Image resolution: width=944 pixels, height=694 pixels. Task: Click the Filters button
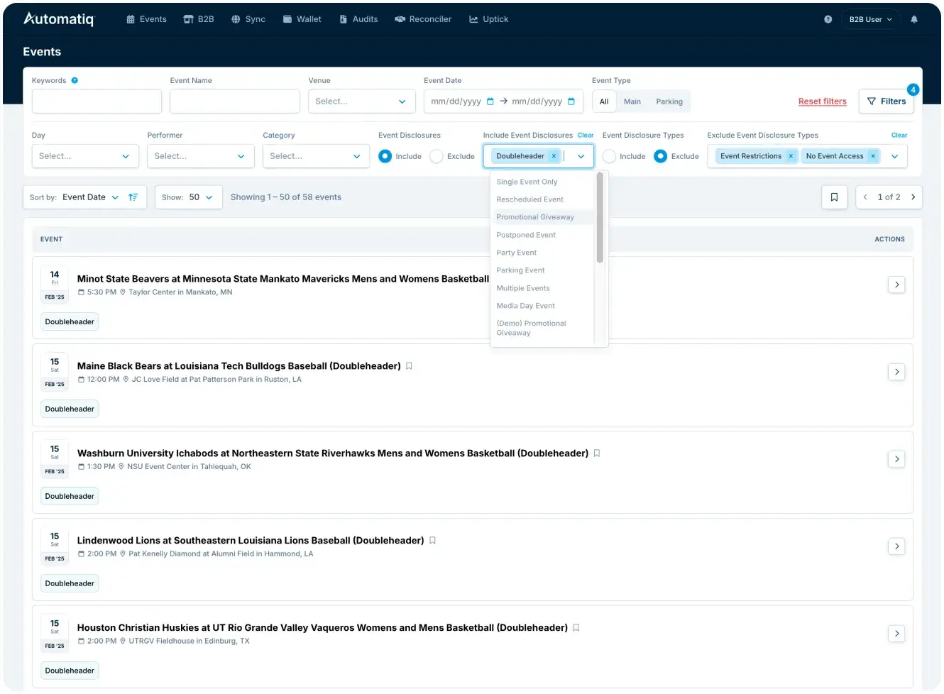tap(886, 101)
